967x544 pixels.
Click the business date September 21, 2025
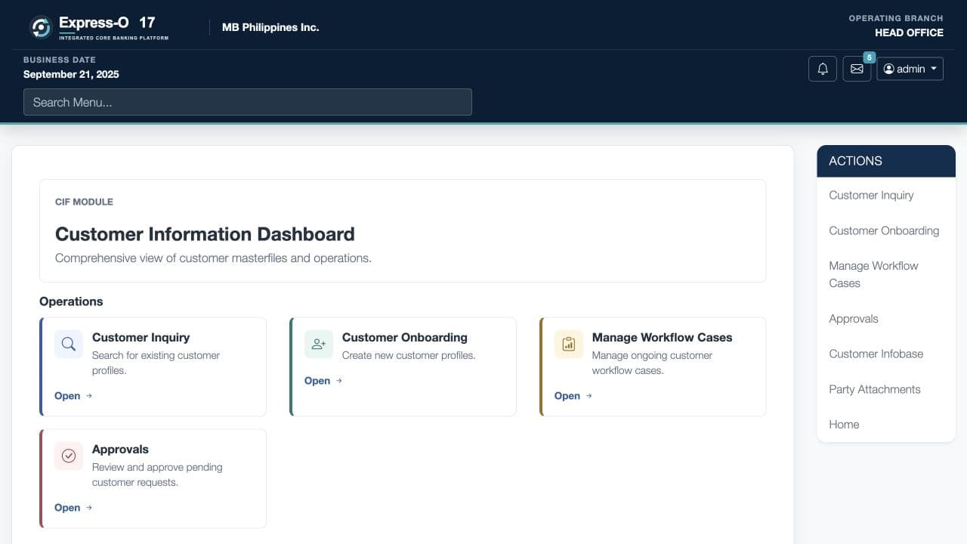tap(71, 74)
